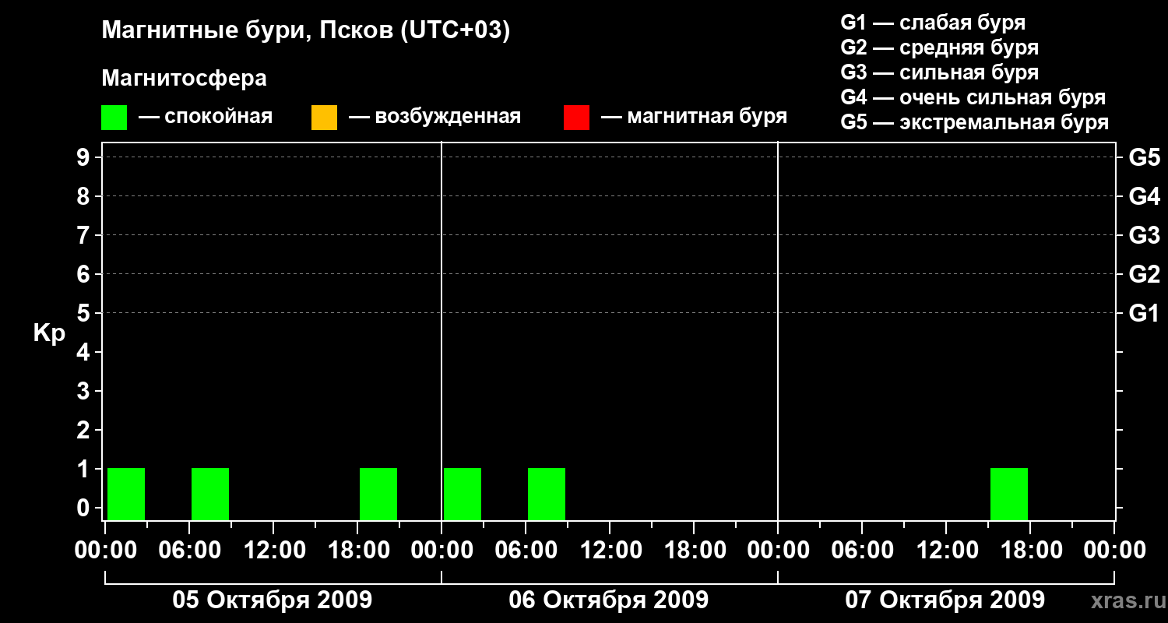Click the '05 Октября 2009' date label
The image size is (1168, 623).
(x=273, y=600)
